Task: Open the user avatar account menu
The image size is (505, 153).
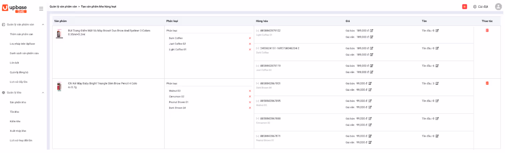Action: click(498, 7)
